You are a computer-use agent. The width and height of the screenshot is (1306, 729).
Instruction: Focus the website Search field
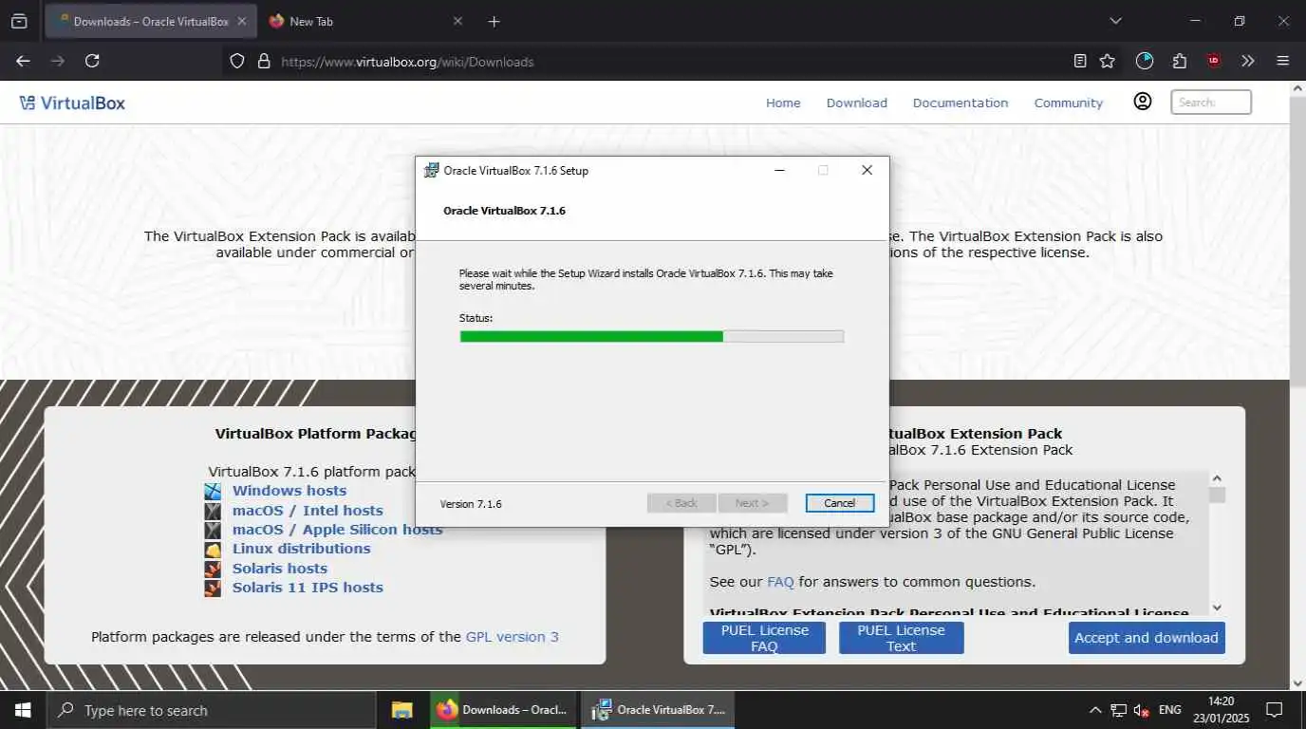point(1211,102)
